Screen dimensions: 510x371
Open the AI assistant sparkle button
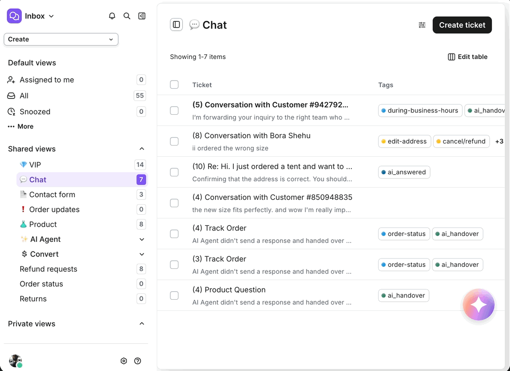coord(479,305)
